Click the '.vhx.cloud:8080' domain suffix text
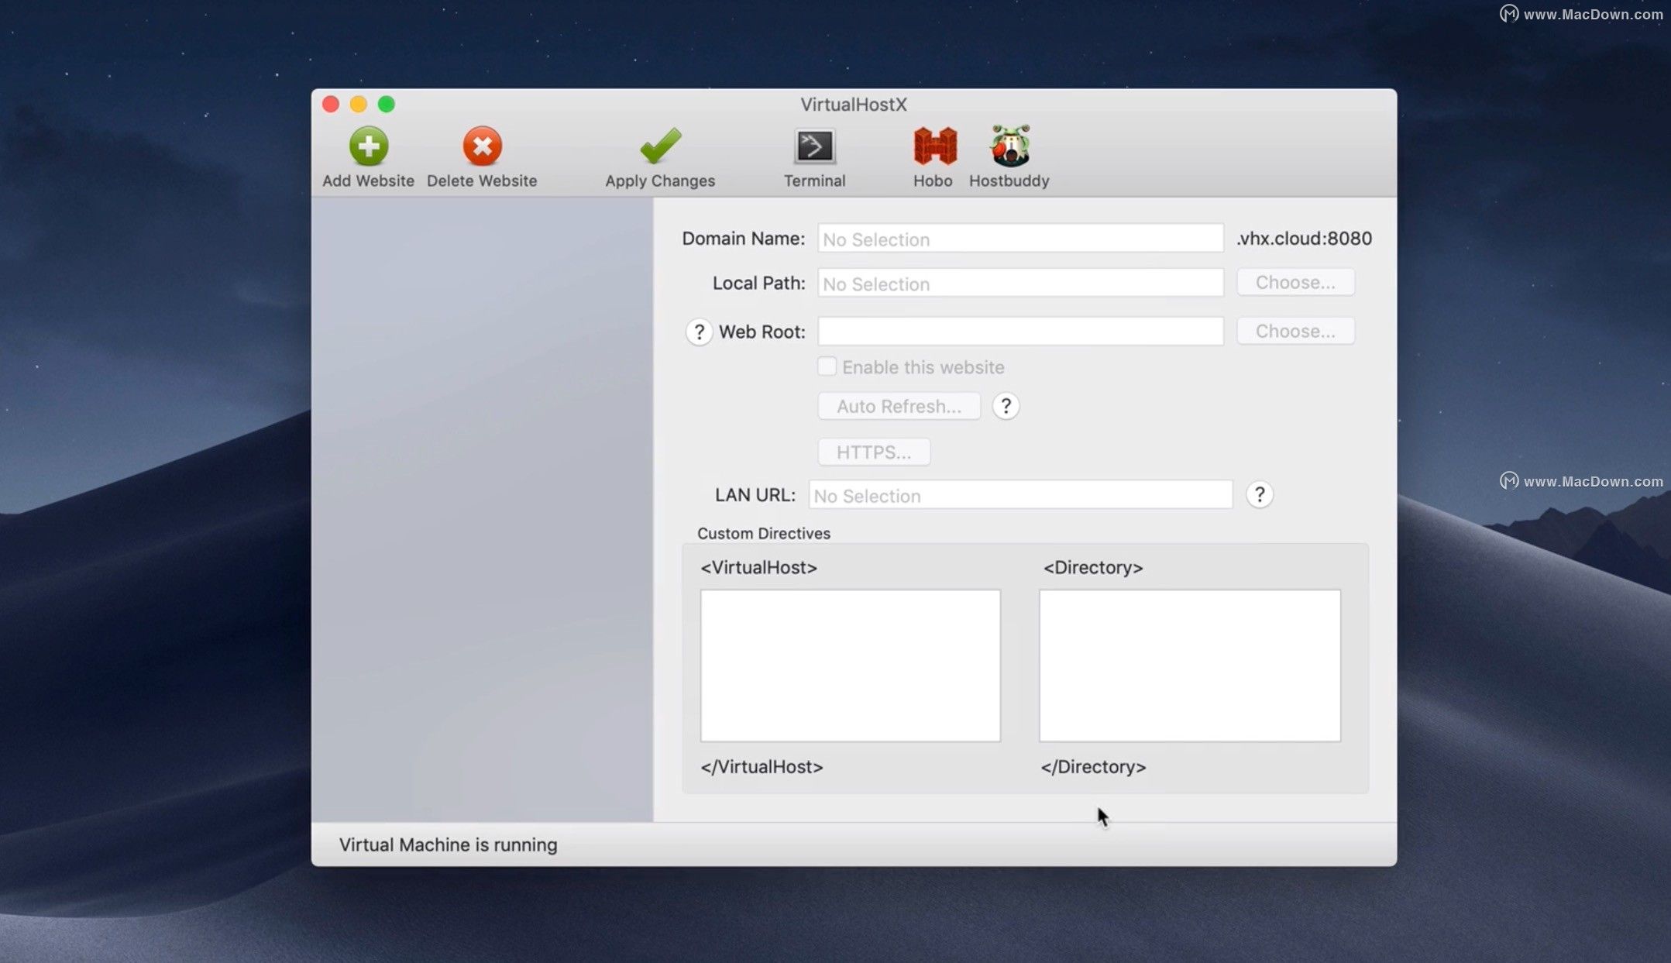 click(x=1304, y=239)
